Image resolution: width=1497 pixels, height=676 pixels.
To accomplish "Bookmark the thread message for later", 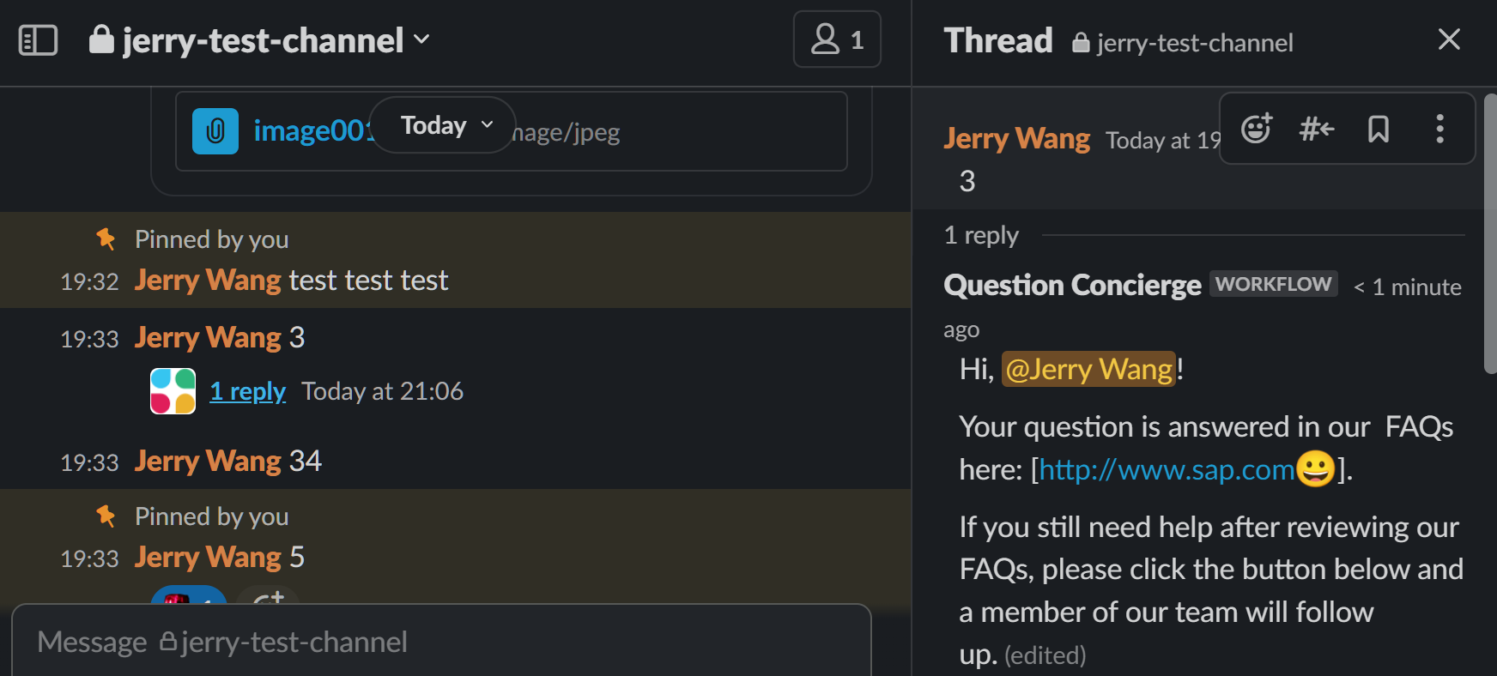I will coord(1379,130).
